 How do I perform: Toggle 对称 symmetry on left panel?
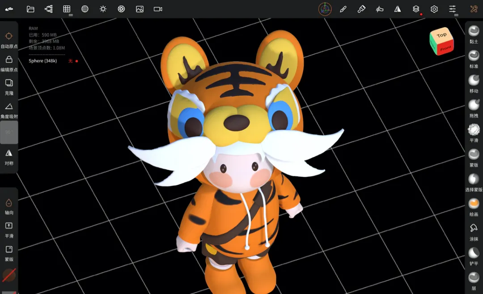(x=9, y=157)
